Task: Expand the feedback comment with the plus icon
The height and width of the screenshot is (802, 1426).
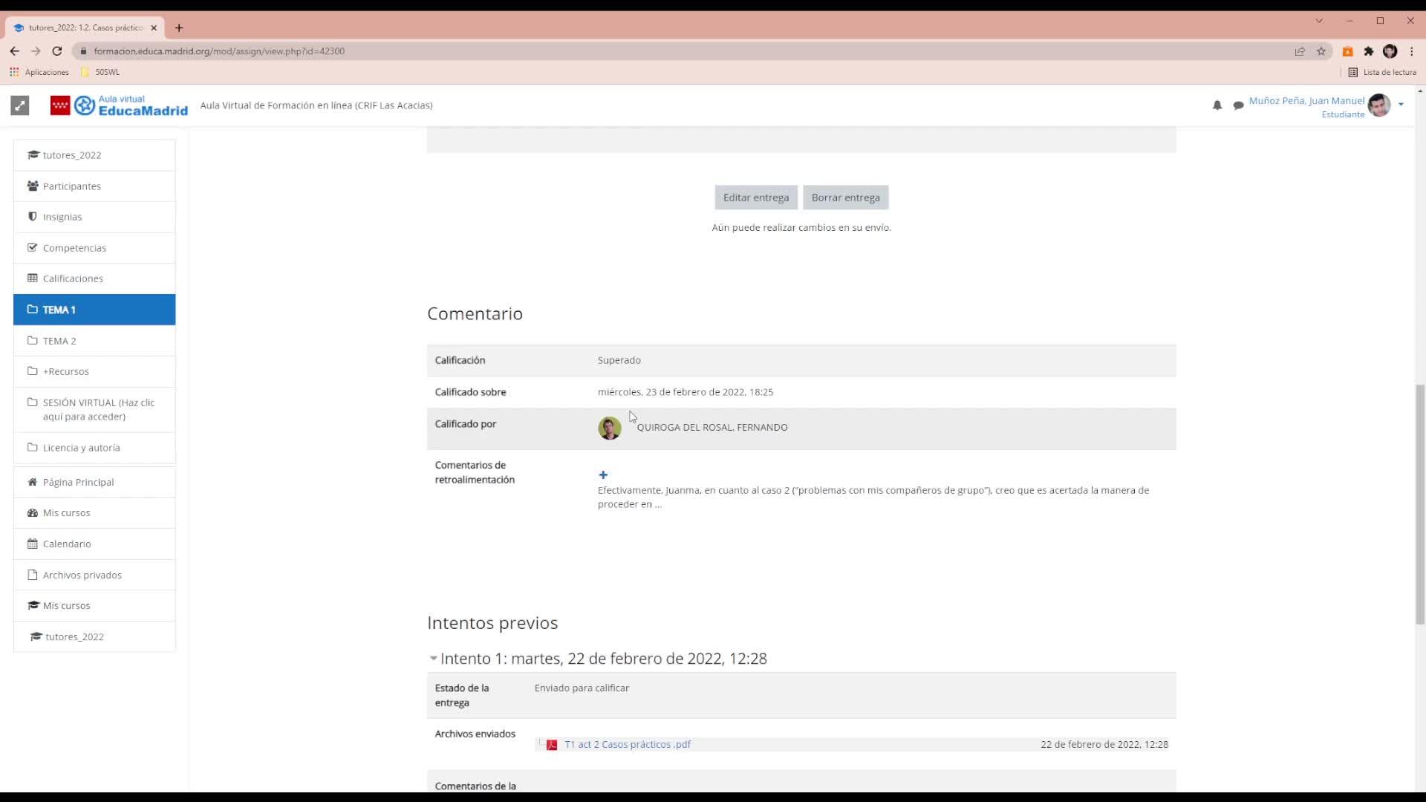Action: tap(603, 475)
